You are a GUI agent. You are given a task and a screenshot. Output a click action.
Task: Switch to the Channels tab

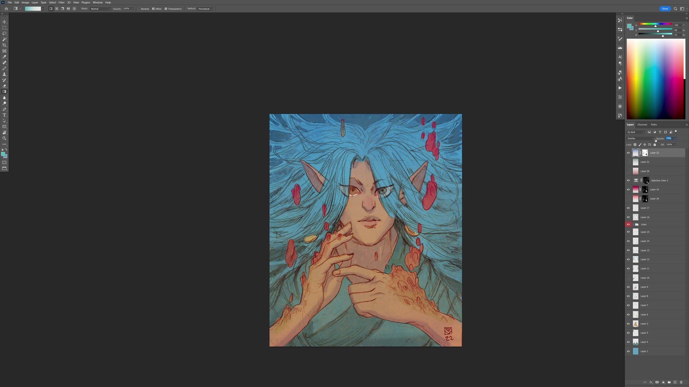[x=642, y=125]
